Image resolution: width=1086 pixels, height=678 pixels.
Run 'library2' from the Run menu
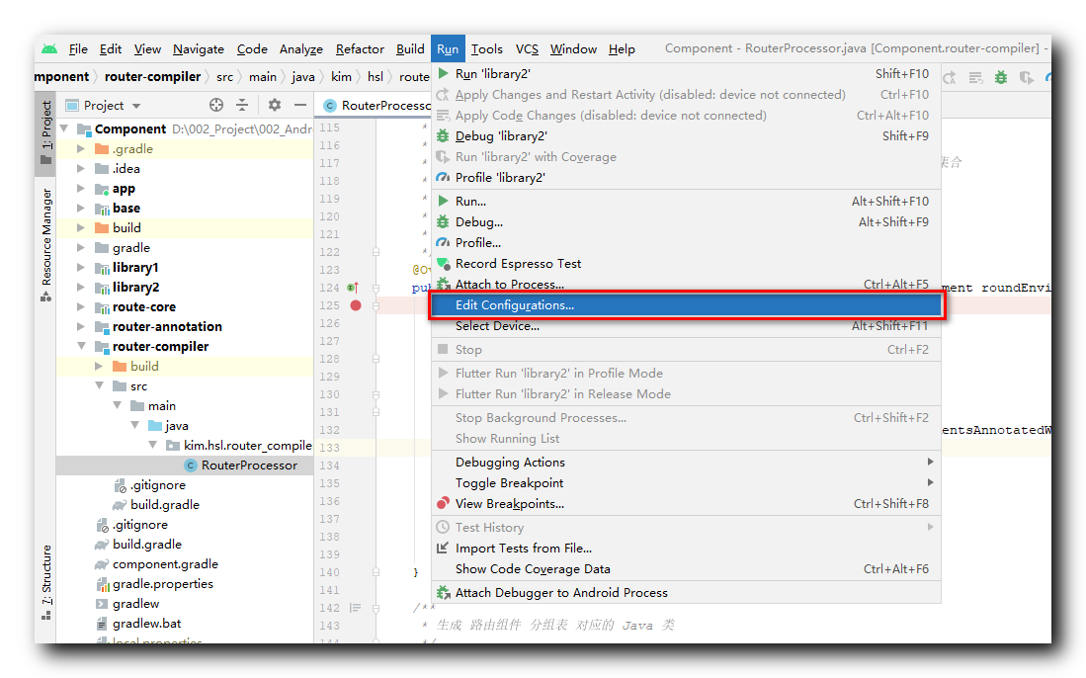click(x=686, y=73)
